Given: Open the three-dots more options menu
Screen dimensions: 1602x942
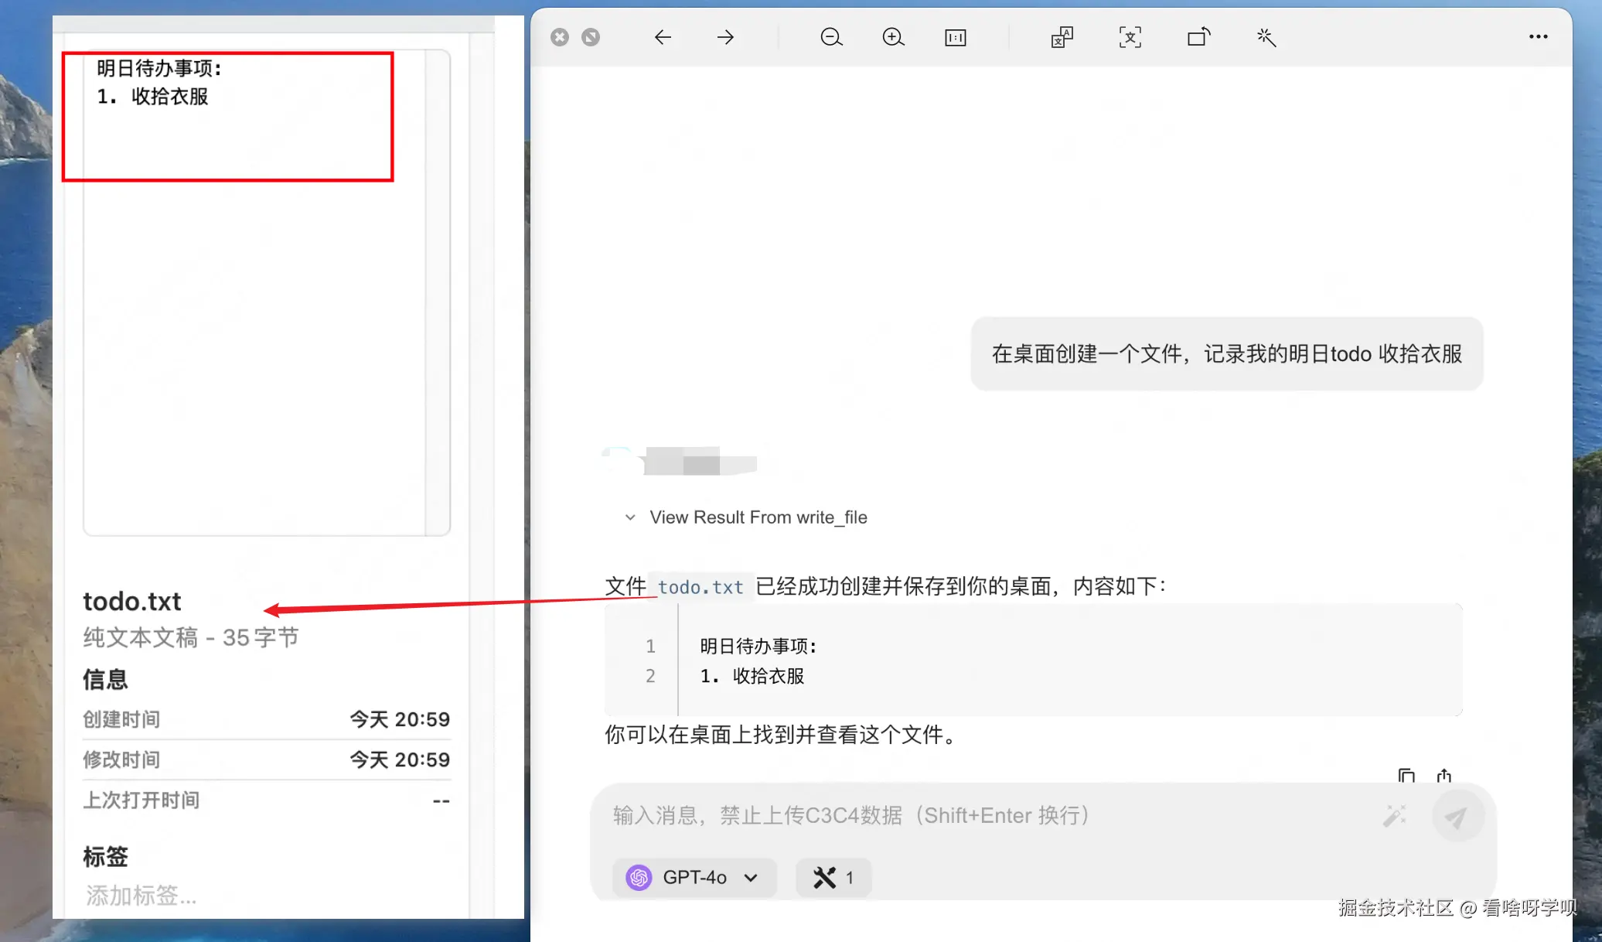Looking at the screenshot, I should pyautogui.click(x=1538, y=37).
